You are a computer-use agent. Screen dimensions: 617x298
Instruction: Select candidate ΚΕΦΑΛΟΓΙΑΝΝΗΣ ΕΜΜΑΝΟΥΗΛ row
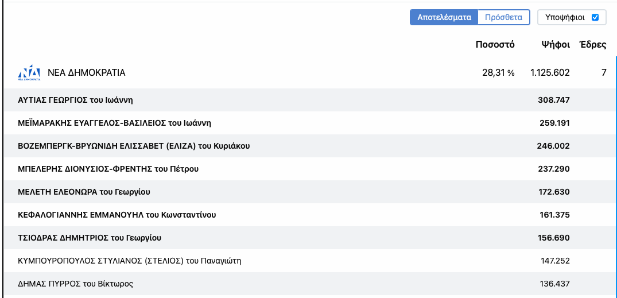tap(309, 215)
